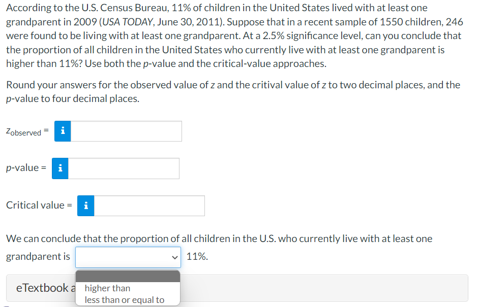
Task: Click the leftmost info icon in the answer fields
Action: 61,168
